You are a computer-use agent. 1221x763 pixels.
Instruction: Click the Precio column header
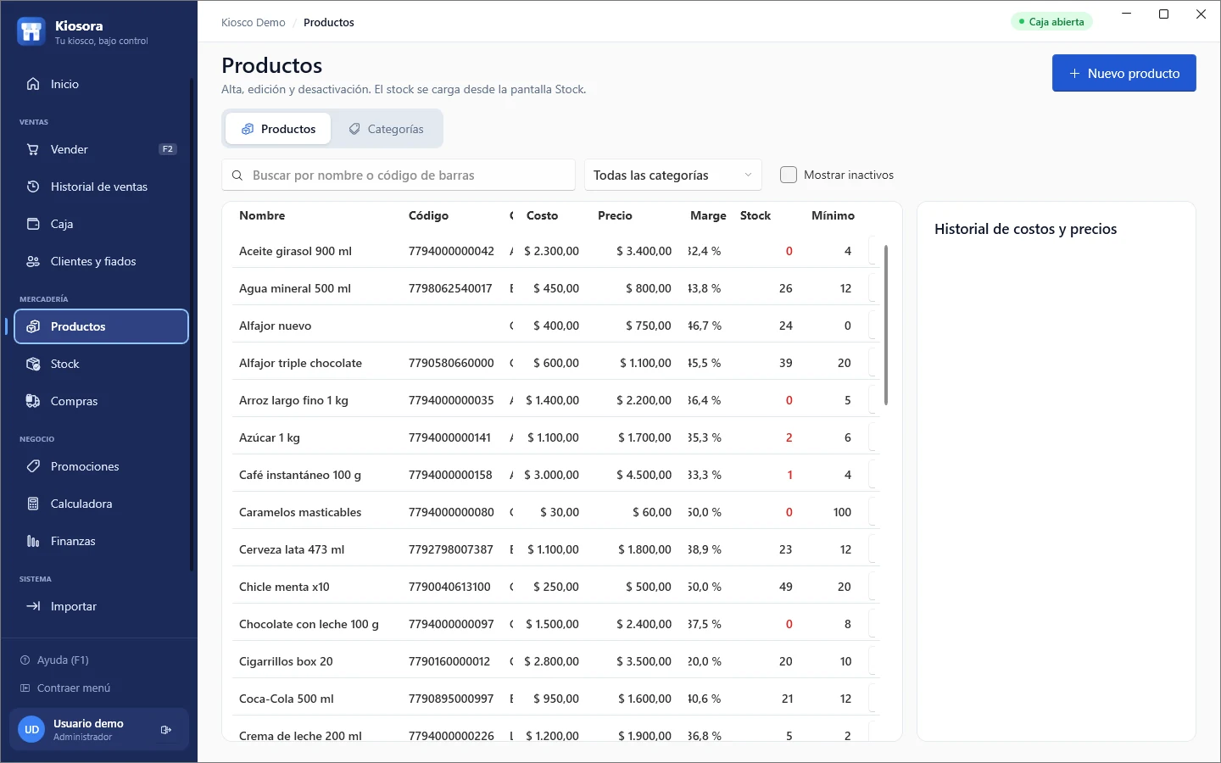[x=615, y=215]
